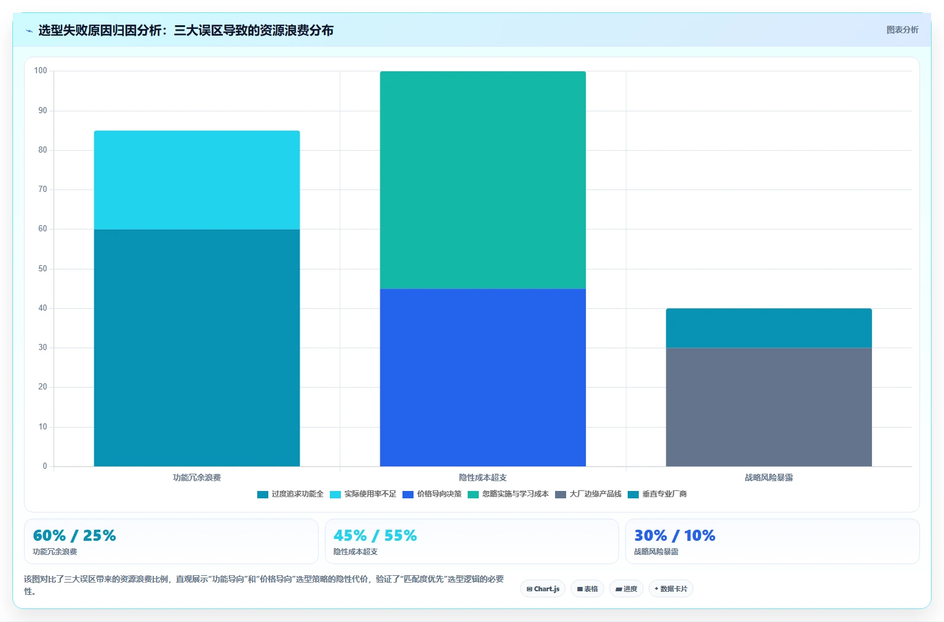The width and height of the screenshot is (944, 622).
Task: Click 功能冗余浪费 caption in the first data card
Action: pos(55,552)
